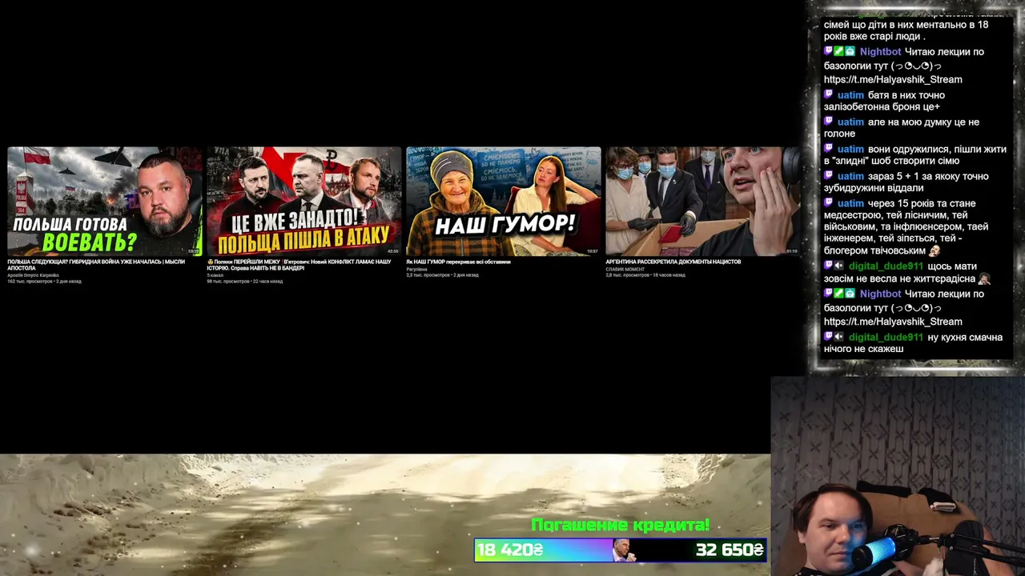Open the t.me/Halyavshik_Stream link just above uatim's 'батя' message

tap(893, 80)
